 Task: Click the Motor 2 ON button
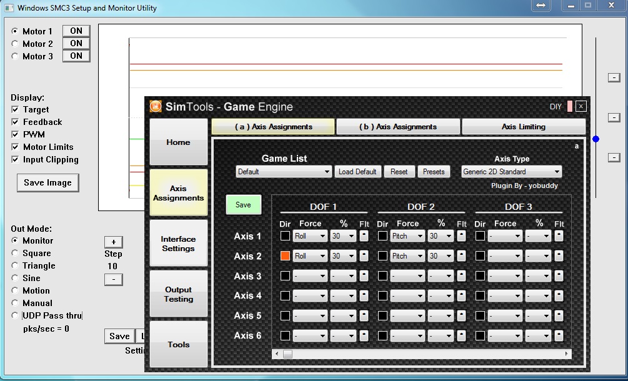point(76,43)
